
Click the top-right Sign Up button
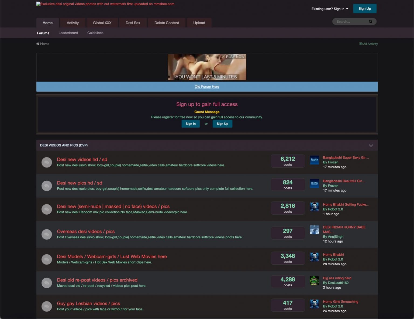tap(365, 9)
